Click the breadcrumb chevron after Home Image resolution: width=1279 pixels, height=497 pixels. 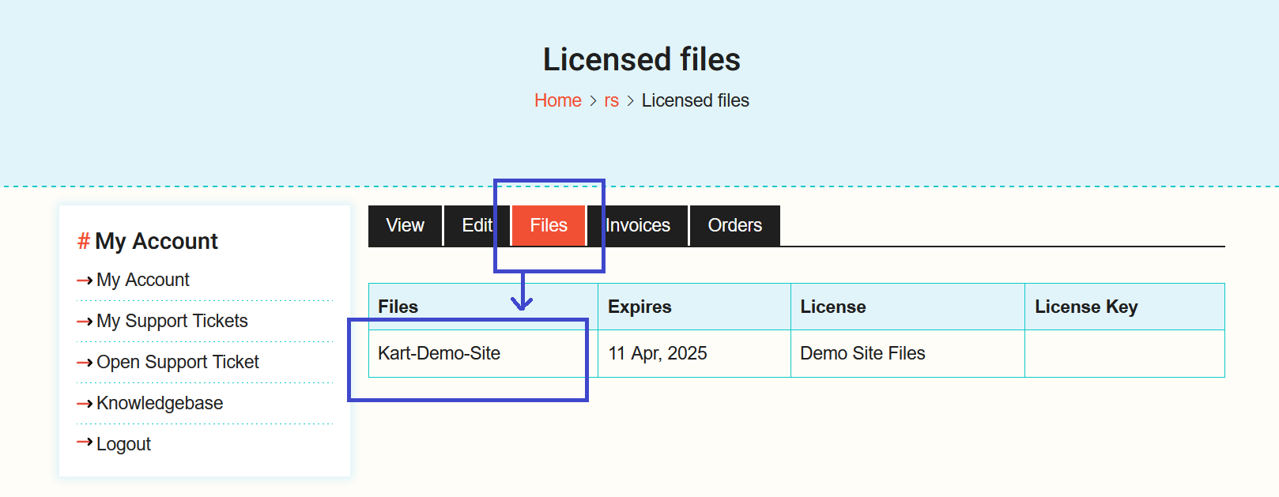pyautogui.click(x=593, y=101)
